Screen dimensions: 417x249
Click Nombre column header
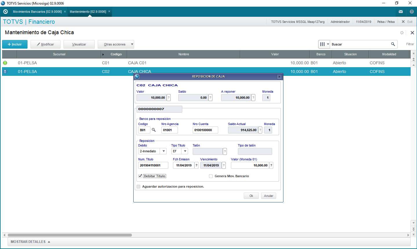pyautogui.click(x=184, y=54)
